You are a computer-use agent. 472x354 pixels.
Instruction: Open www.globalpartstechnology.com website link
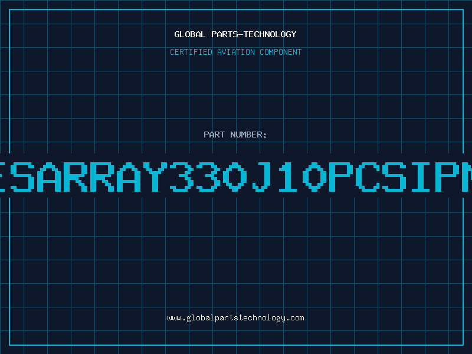point(235,318)
